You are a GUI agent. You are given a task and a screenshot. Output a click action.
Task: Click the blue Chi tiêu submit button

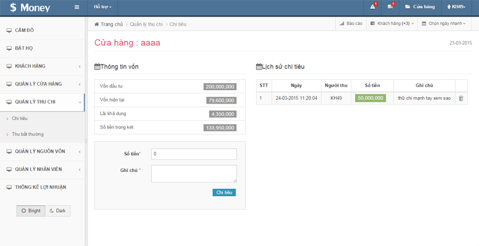point(224,192)
